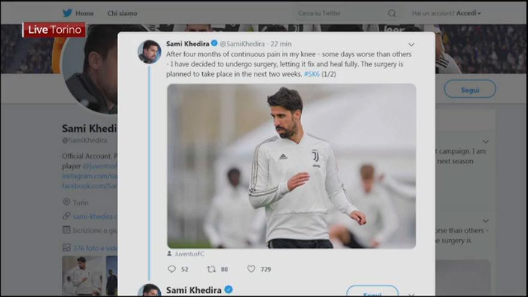Click the photo icon beside 376 foto e video
The image size is (528, 297).
tap(66, 247)
